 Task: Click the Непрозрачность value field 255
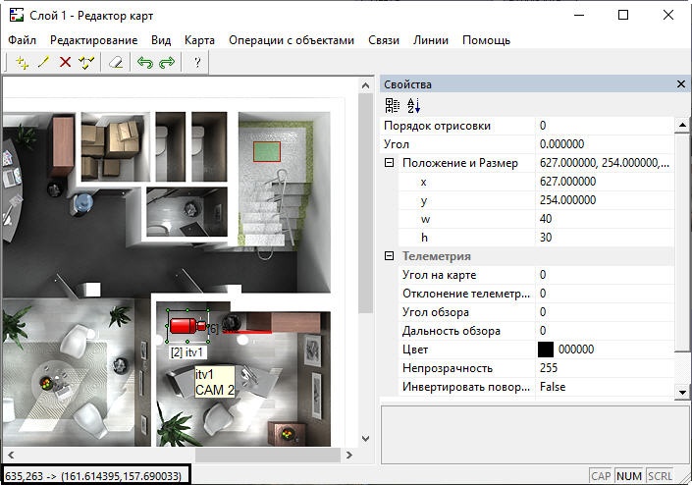point(601,368)
